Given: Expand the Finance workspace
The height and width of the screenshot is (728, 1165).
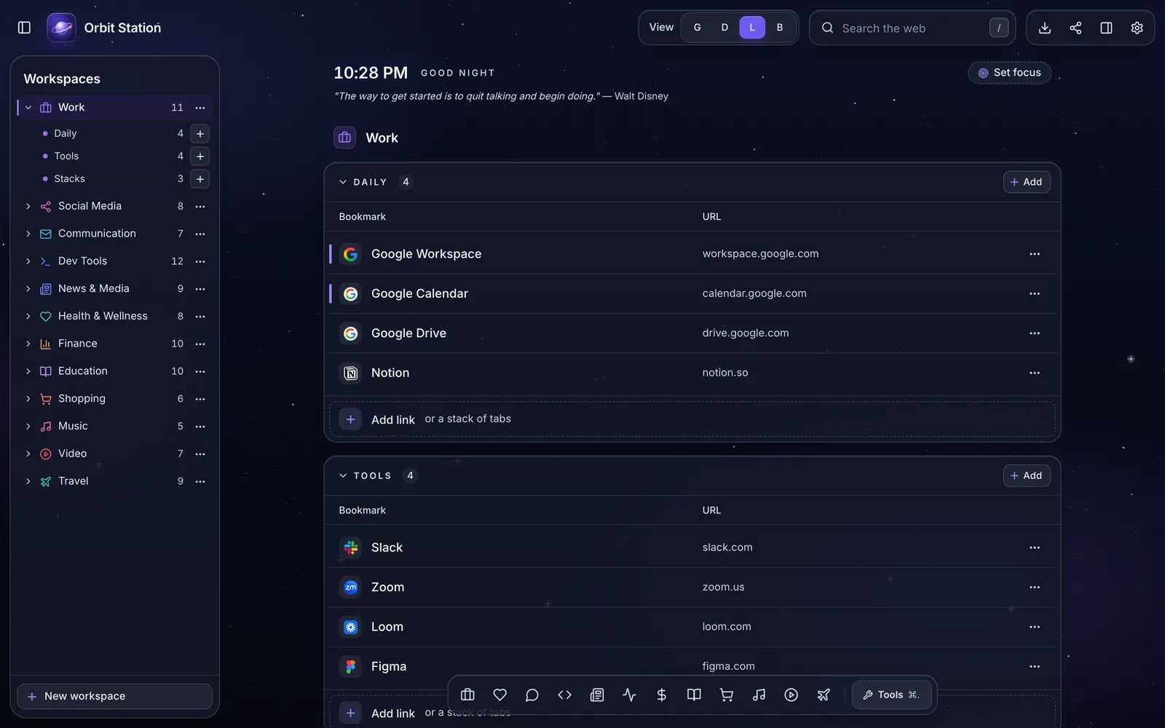Looking at the screenshot, I should tap(28, 344).
